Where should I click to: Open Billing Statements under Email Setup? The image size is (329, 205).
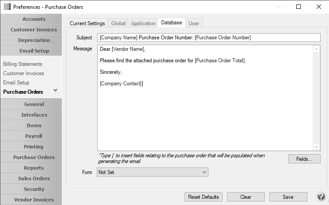(x=23, y=64)
